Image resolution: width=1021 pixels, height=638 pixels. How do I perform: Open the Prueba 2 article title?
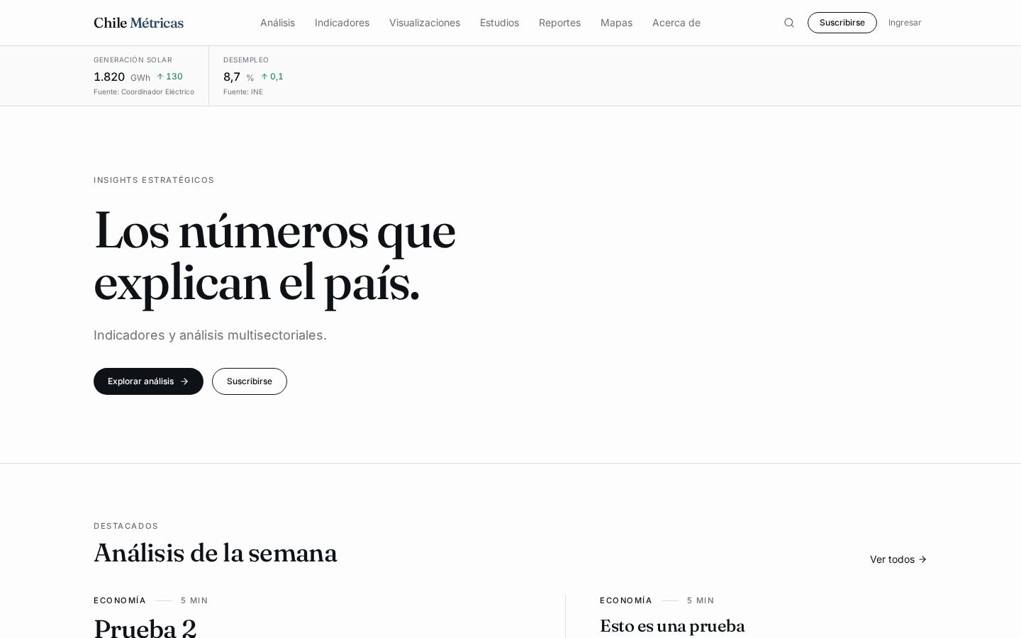tap(145, 628)
